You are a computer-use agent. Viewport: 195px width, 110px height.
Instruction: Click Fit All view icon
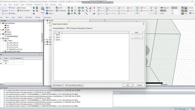57,8
